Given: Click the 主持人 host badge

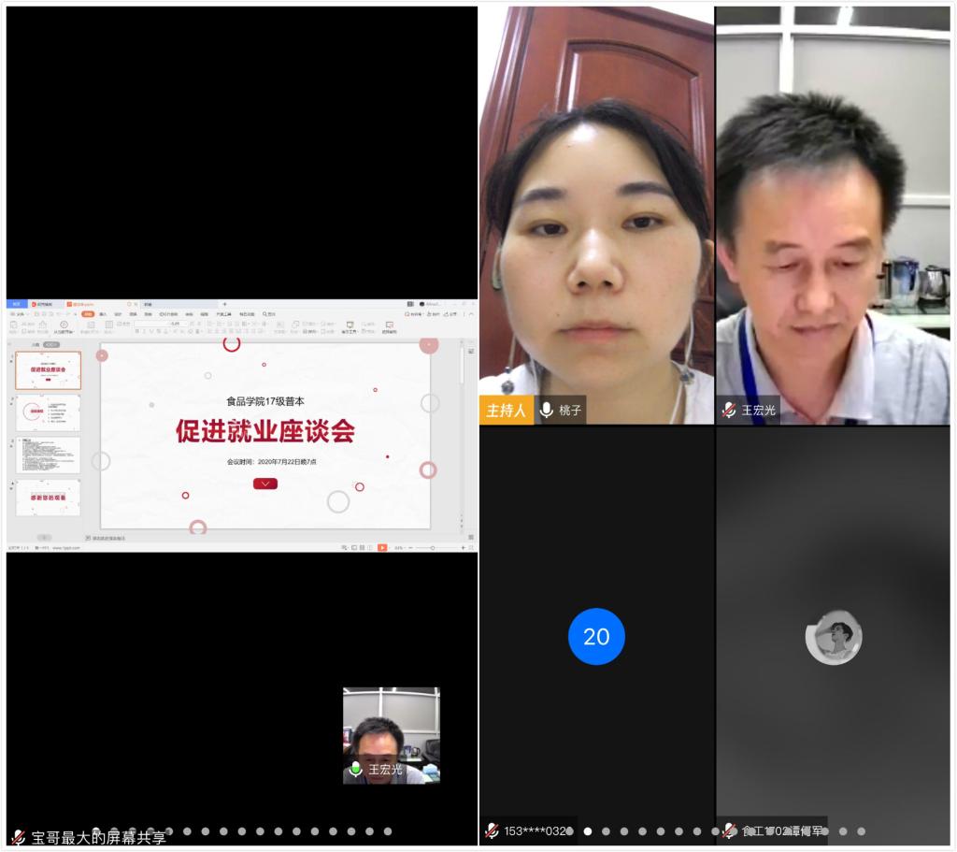Looking at the screenshot, I should tap(506, 411).
